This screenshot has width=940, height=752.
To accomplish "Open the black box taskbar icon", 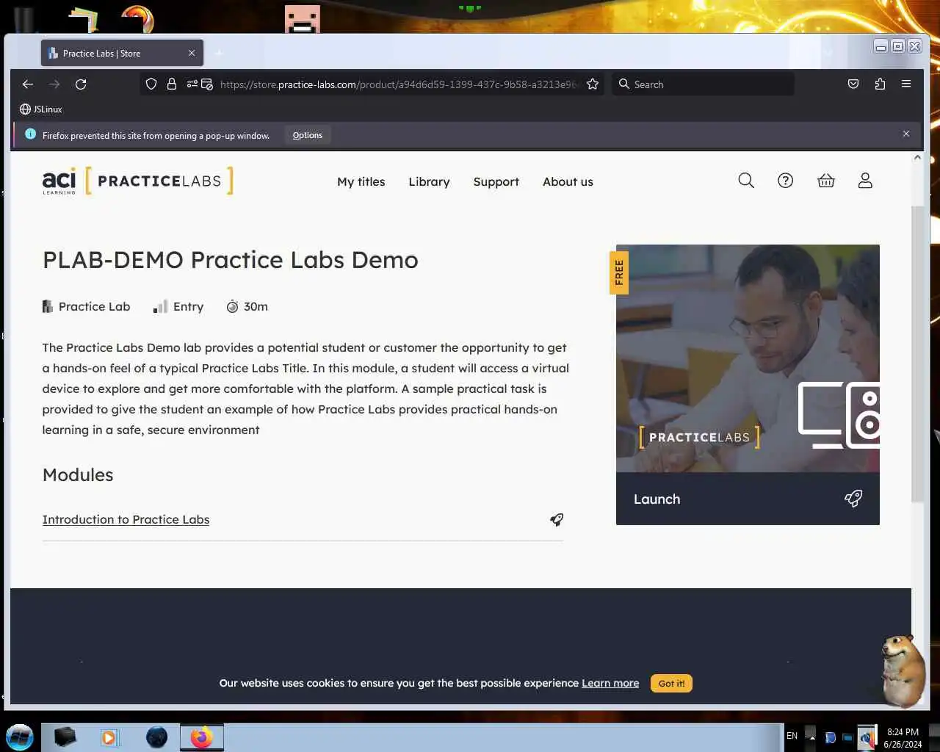I will click(65, 737).
